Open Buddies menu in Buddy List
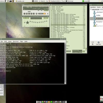This screenshot has width=103, height=103. tap(93, 7)
